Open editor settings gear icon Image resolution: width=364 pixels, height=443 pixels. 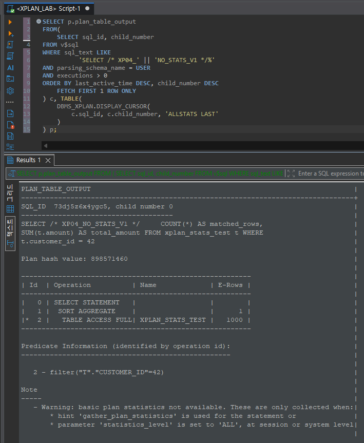(x=10, y=91)
